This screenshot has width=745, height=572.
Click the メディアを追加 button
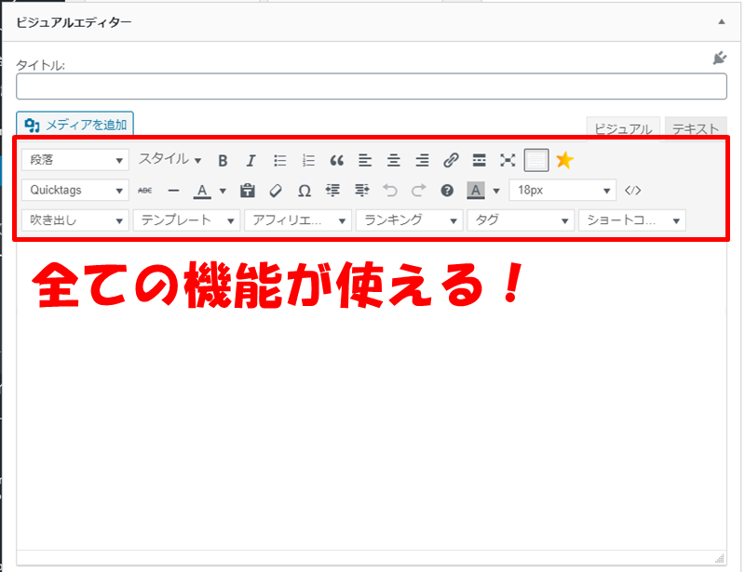pyautogui.click(x=75, y=124)
